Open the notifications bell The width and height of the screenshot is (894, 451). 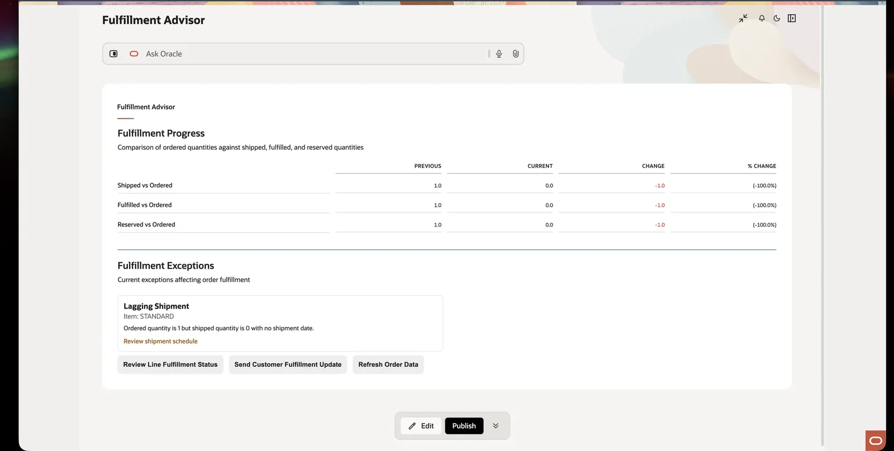(762, 18)
